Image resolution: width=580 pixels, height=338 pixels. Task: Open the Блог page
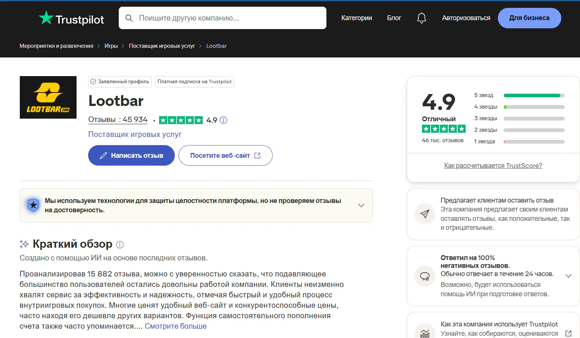[394, 18]
